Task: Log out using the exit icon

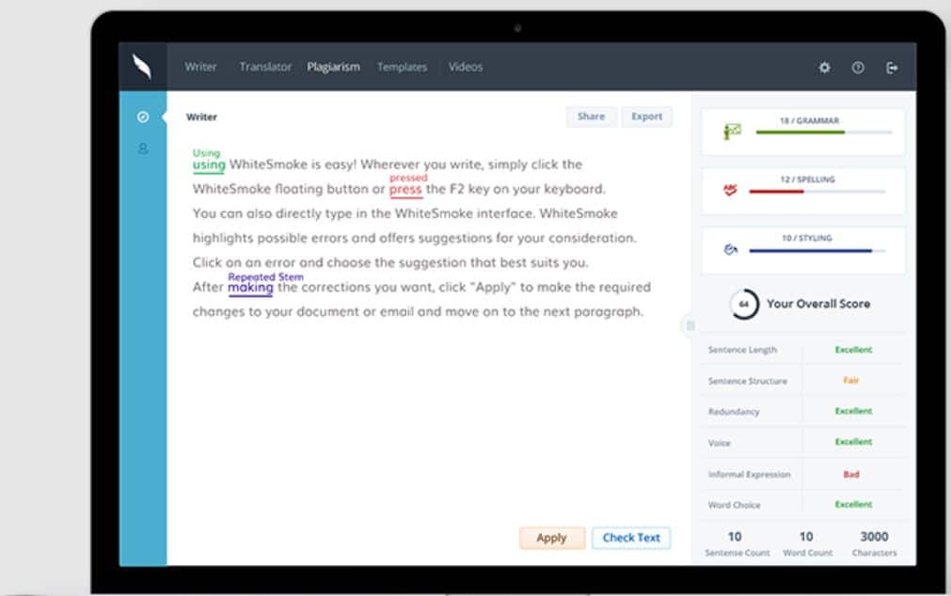Action: [x=892, y=68]
